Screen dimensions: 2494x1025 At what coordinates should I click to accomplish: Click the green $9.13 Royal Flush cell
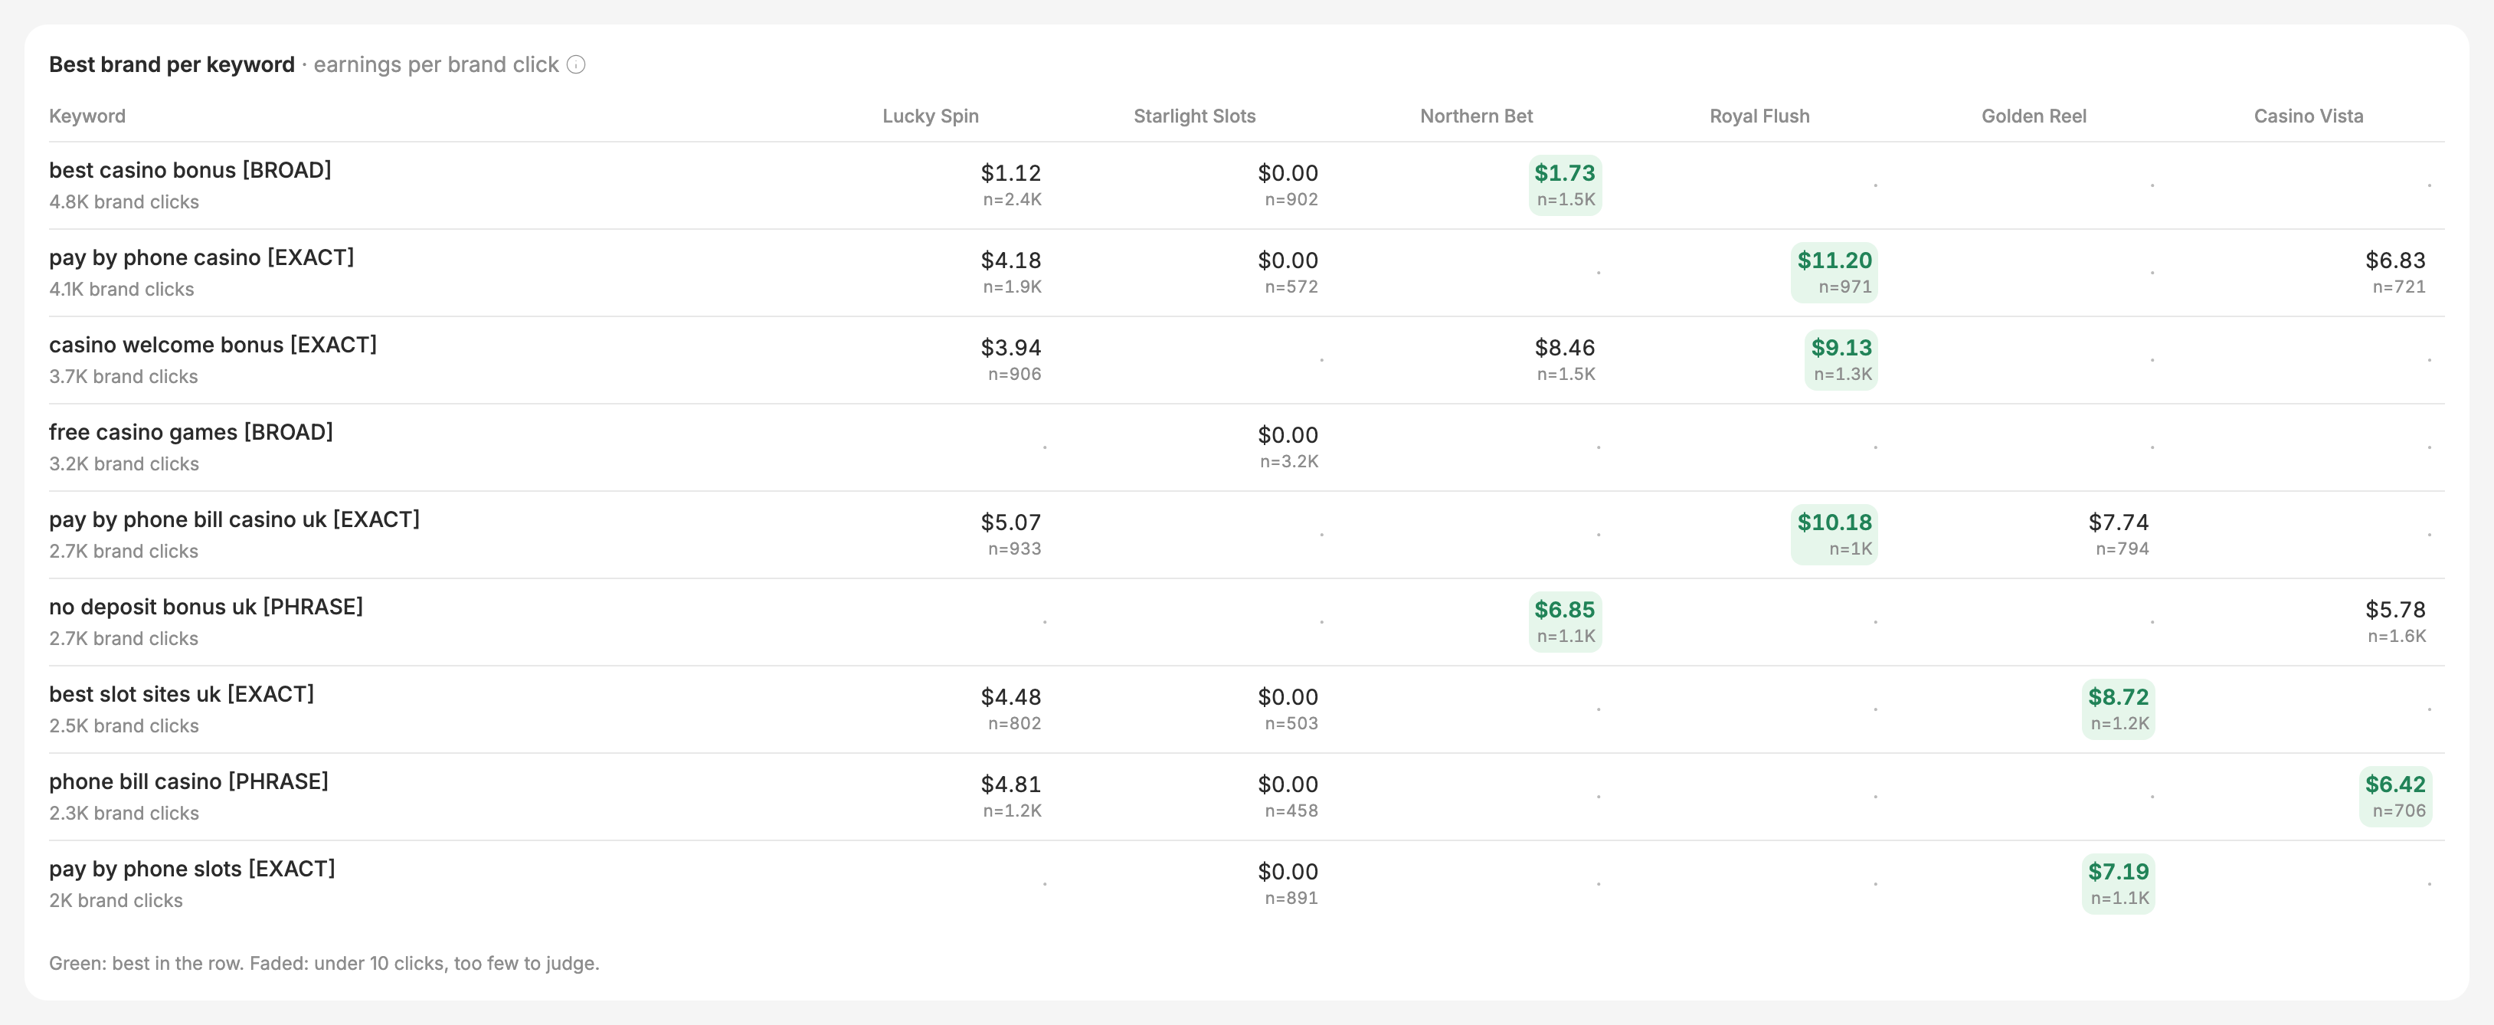coord(1841,360)
